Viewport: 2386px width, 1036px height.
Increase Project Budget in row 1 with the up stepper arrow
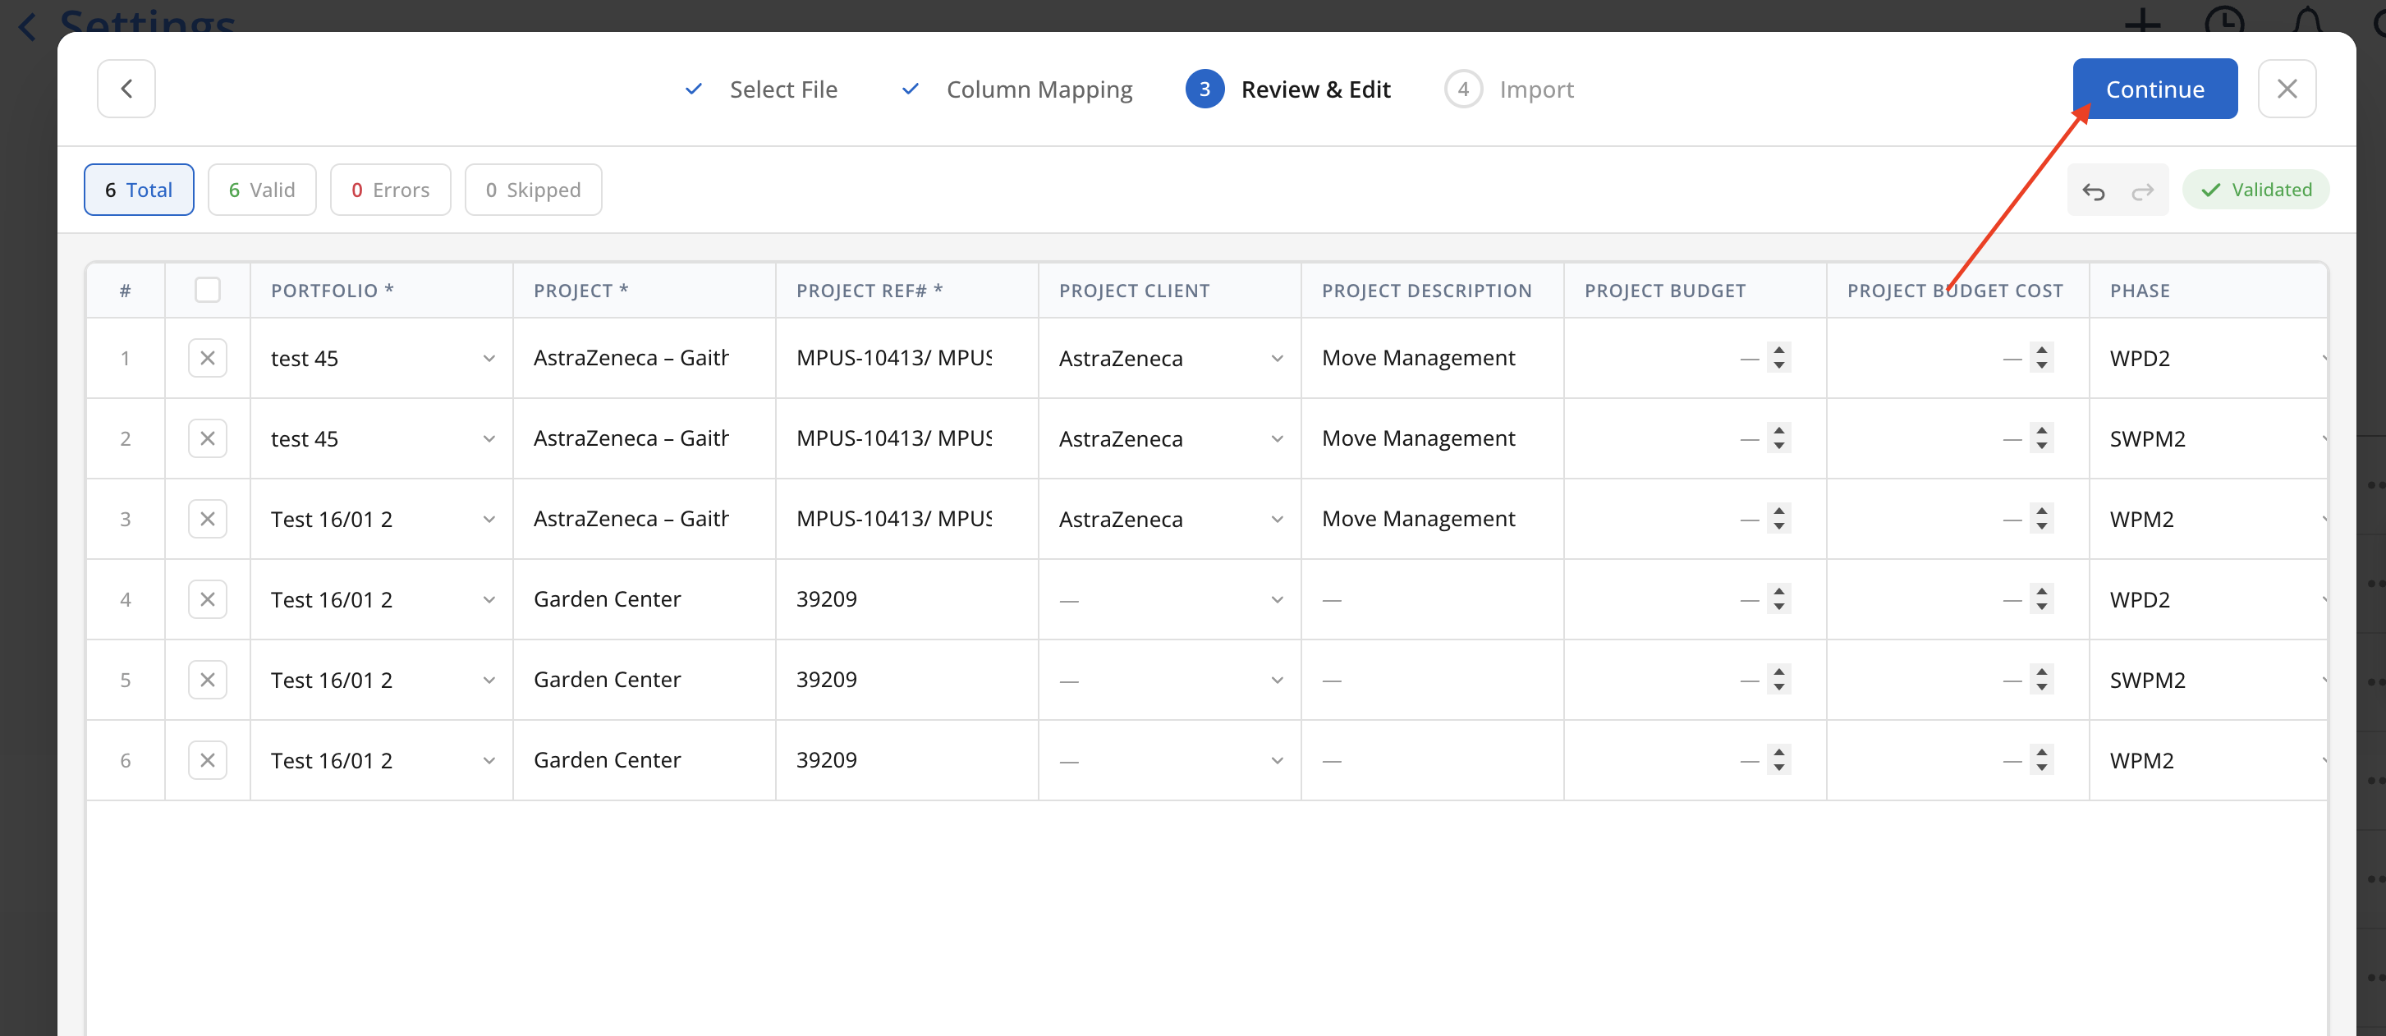1779,350
